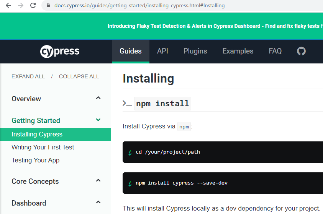Open the API tab

[x=162, y=51]
